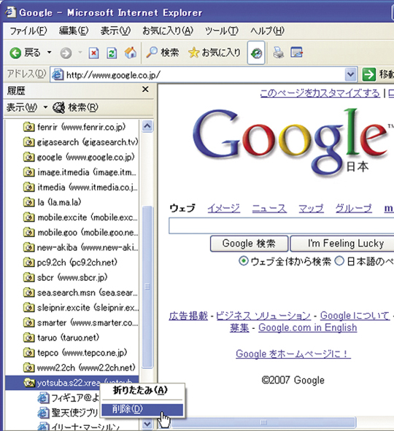Click the Print icon
394x431 pixels.
[279, 53]
